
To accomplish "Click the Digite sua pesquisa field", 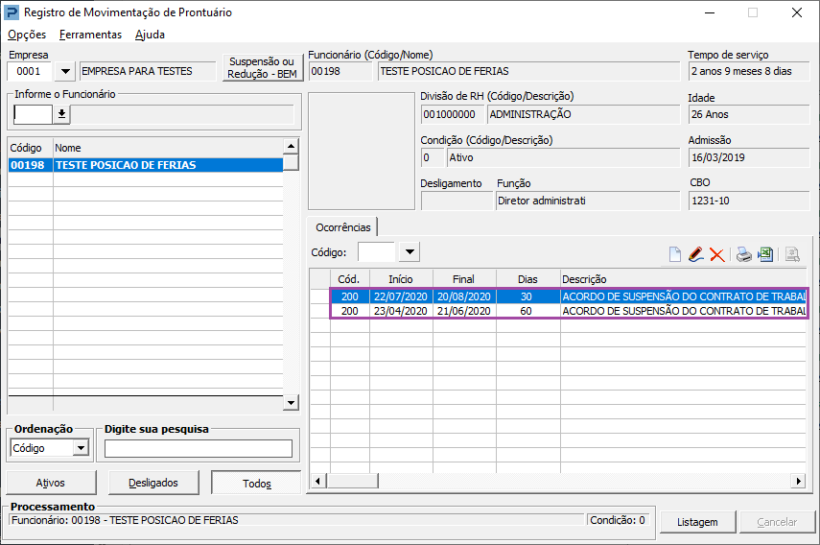I will [199, 449].
